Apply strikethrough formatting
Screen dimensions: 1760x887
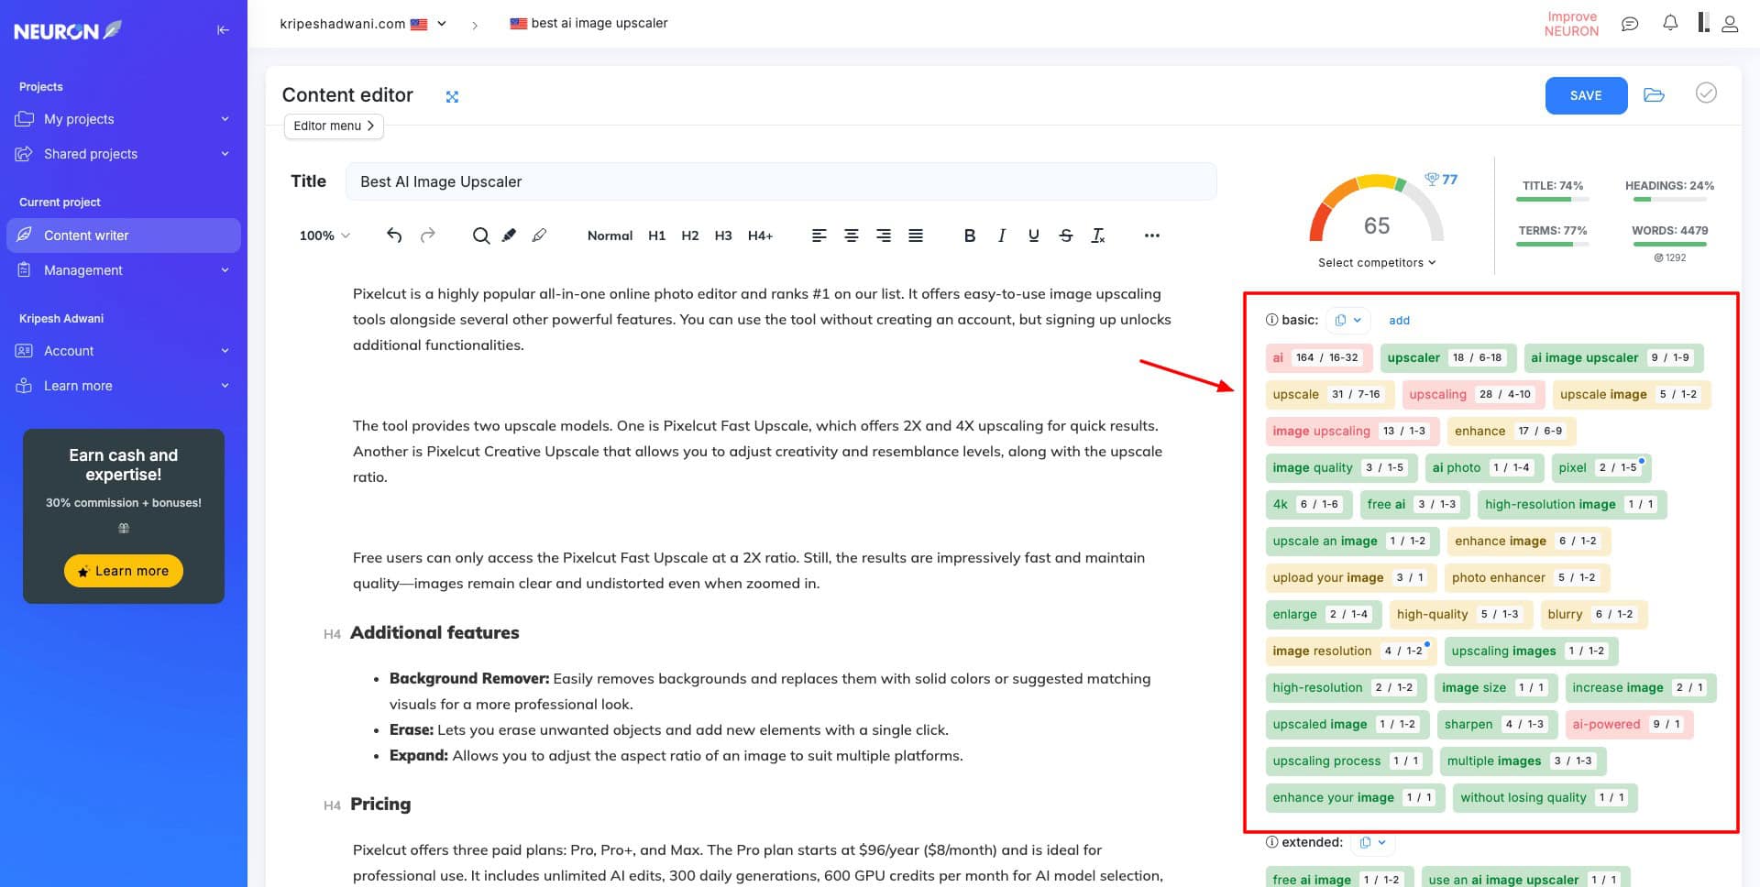coord(1065,235)
